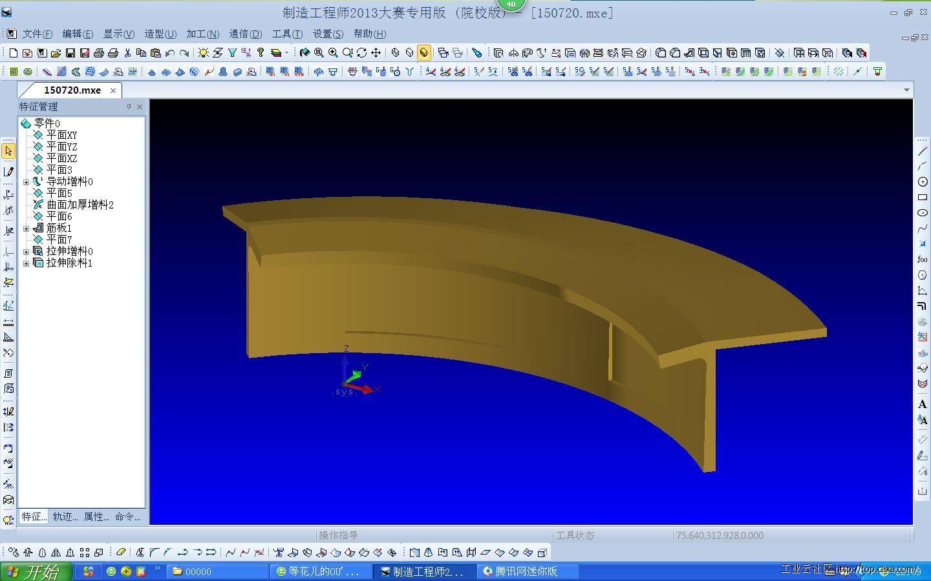This screenshot has height=581, width=931.
Task: Click the Windows 开始 start button
Action: 32,571
